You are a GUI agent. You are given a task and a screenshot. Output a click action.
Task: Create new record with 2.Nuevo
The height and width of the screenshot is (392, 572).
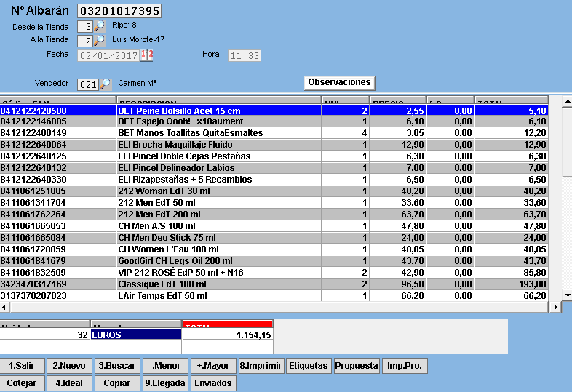69,366
